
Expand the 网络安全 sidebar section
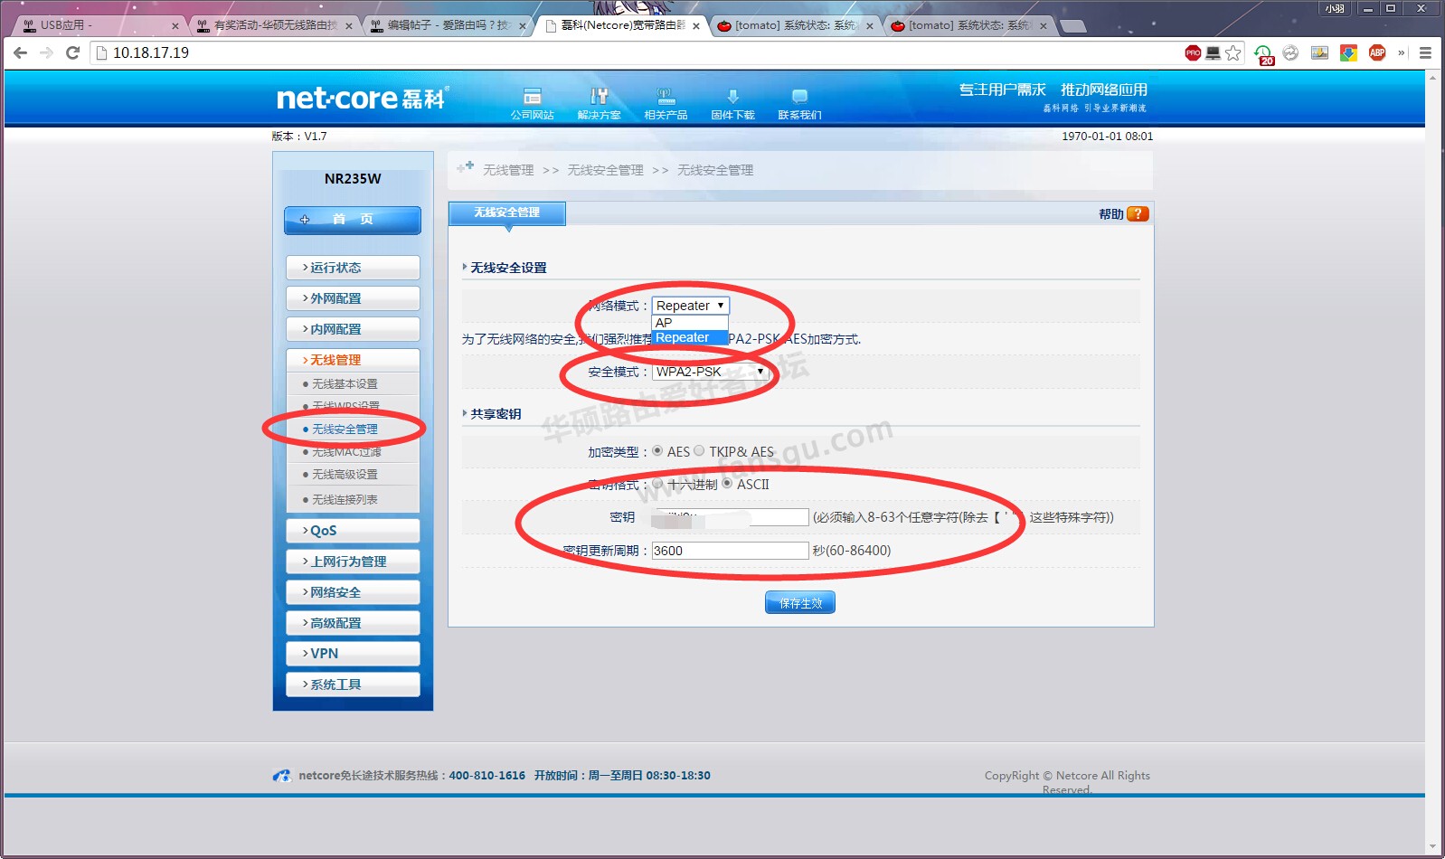(x=353, y=592)
